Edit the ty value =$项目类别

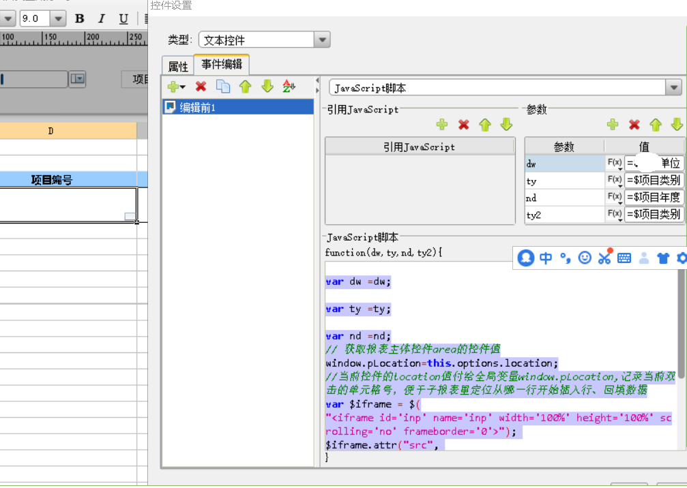(654, 181)
